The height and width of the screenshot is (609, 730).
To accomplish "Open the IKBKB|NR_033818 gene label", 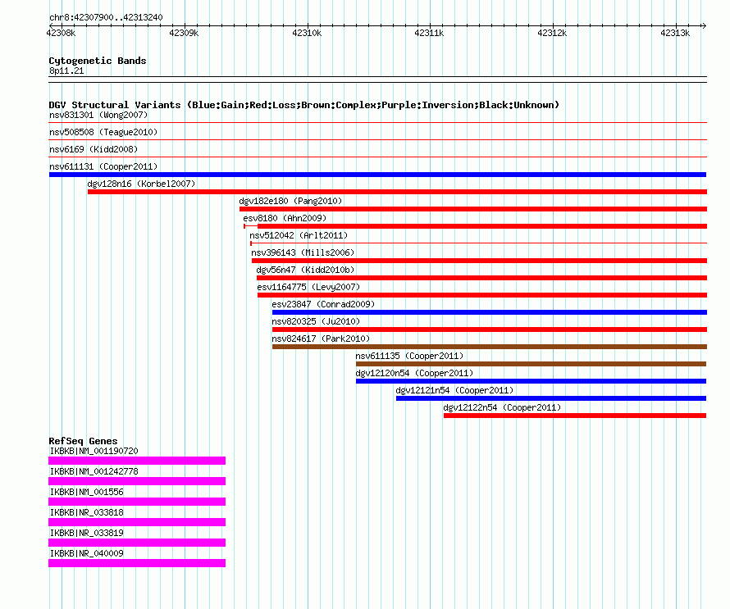I will (86, 512).
